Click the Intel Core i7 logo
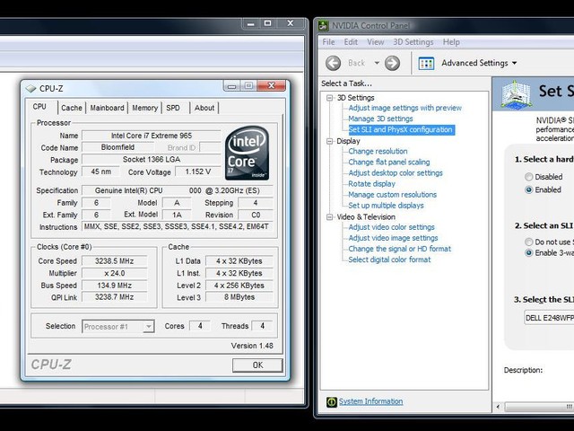 point(248,153)
